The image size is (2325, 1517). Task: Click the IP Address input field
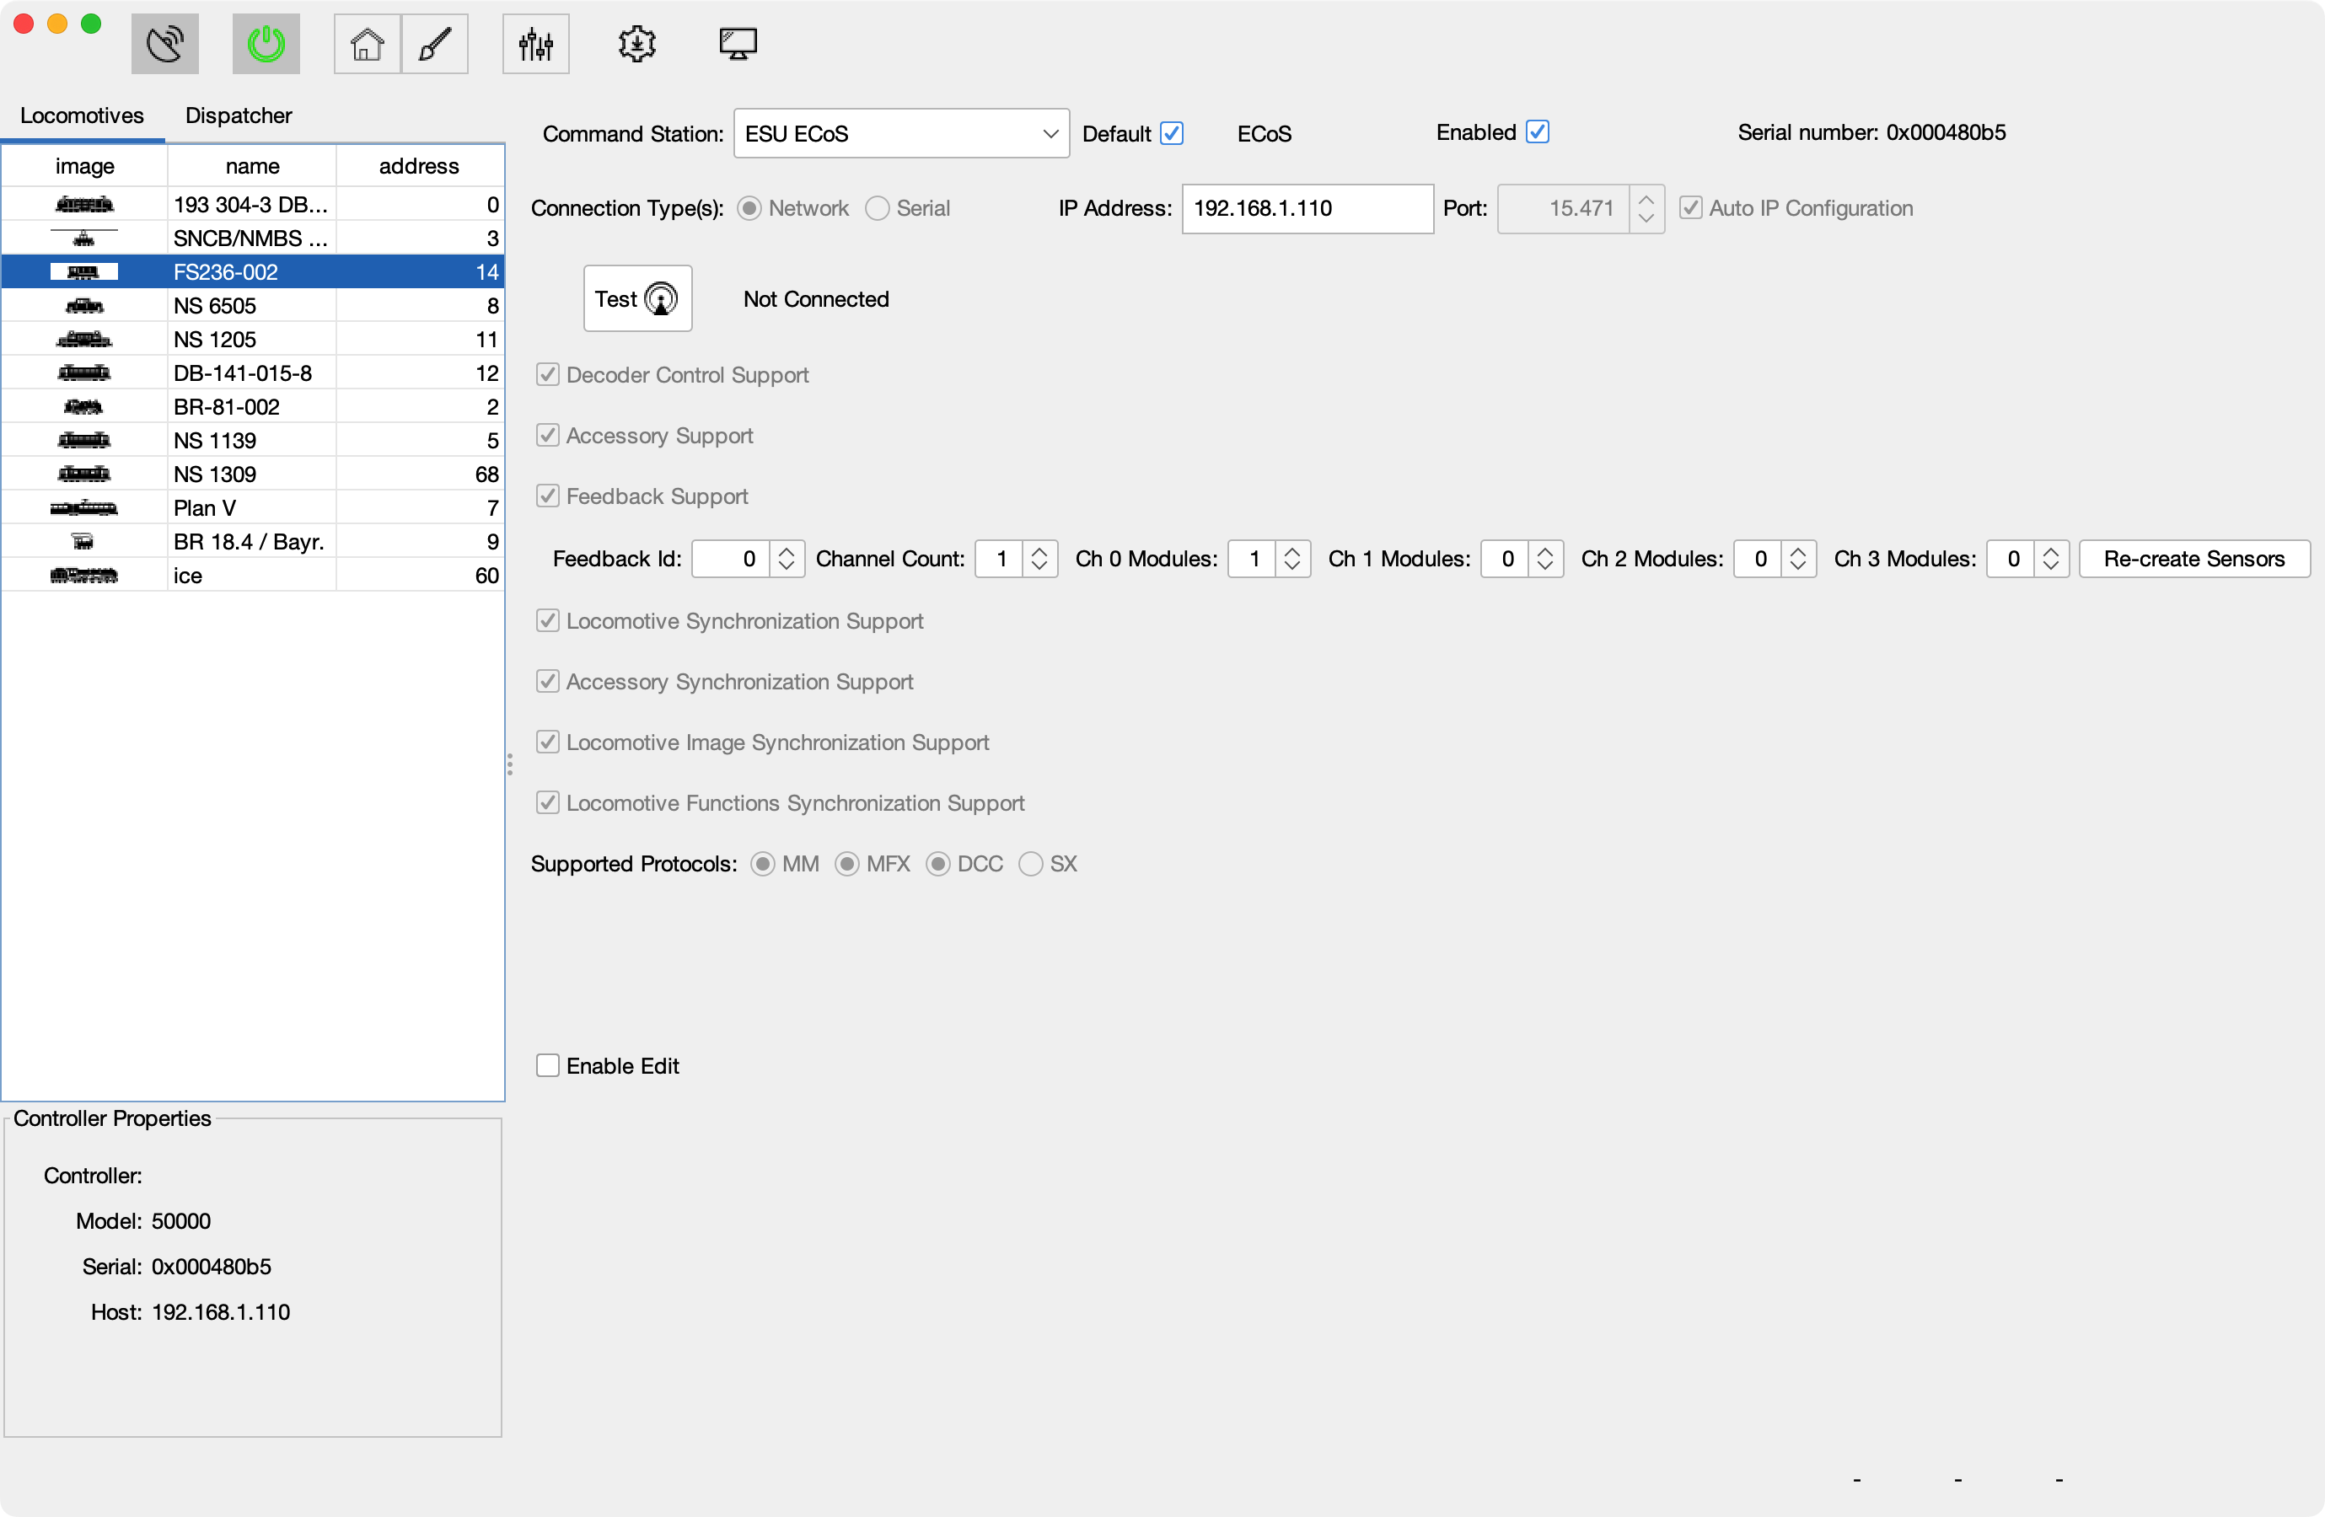pos(1307,208)
